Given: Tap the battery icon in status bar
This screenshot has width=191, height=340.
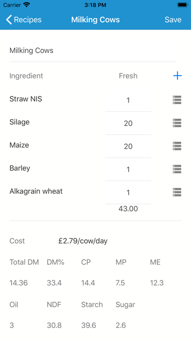Looking at the screenshot, I should coord(182,5).
